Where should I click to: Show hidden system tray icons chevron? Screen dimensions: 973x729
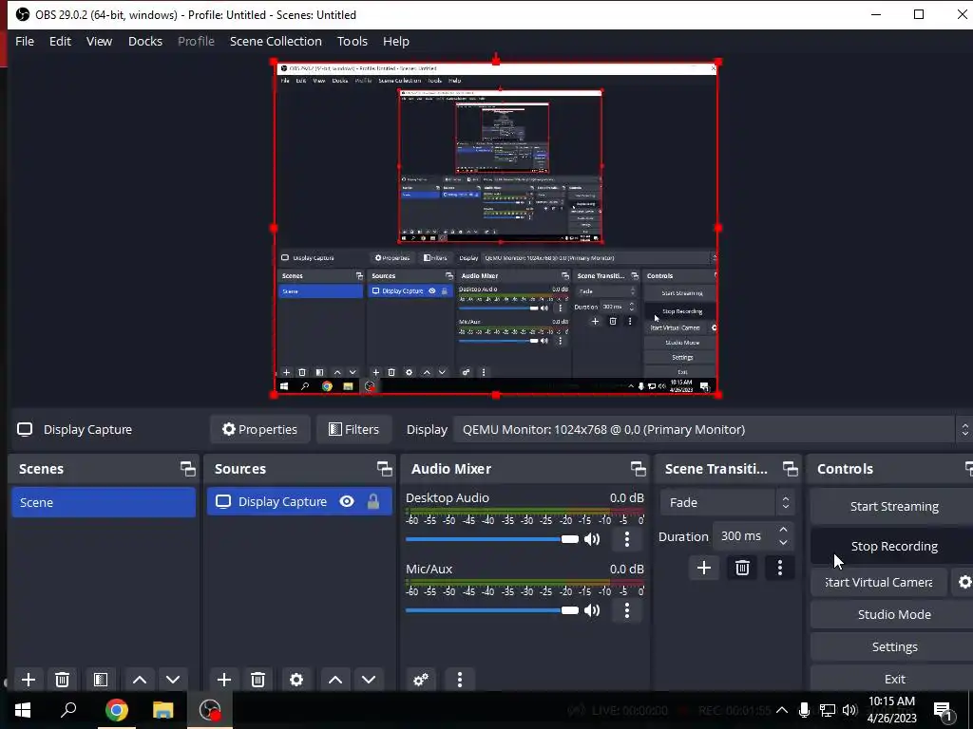point(782,710)
